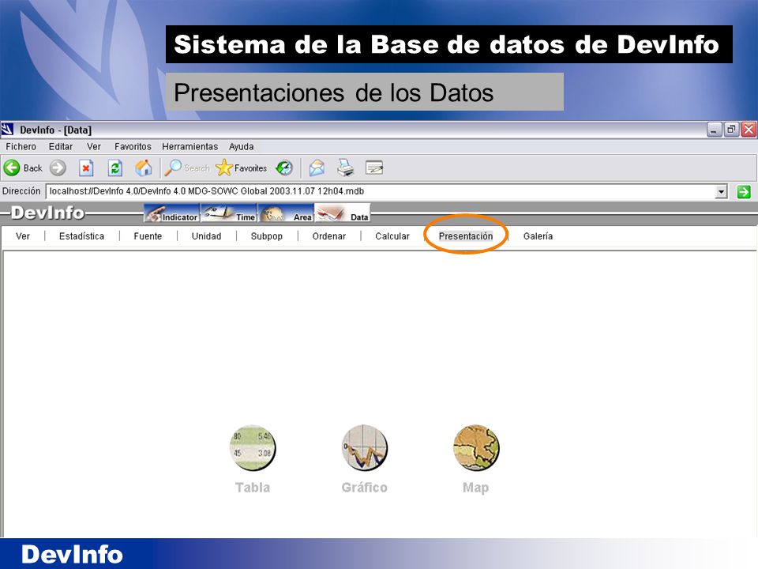The height and width of the screenshot is (569, 758).
Task: Switch to the Indicator tab
Action: click(171, 214)
